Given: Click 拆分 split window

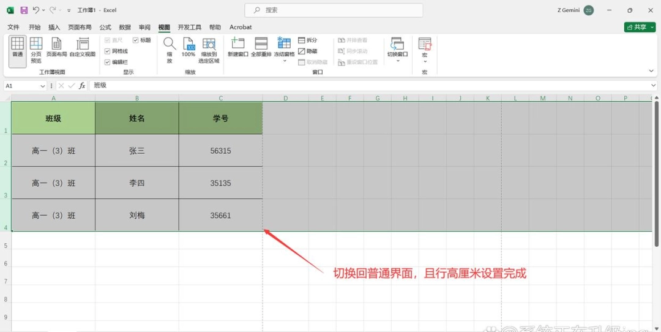Looking at the screenshot, I should [x=308, y=40].
